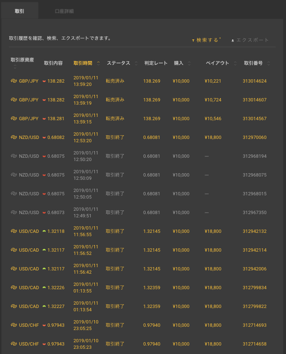Click sort arrows next to 購入 header
Image resolution: width=286 pixels, height=354 pixels.
tap(191, 63)
